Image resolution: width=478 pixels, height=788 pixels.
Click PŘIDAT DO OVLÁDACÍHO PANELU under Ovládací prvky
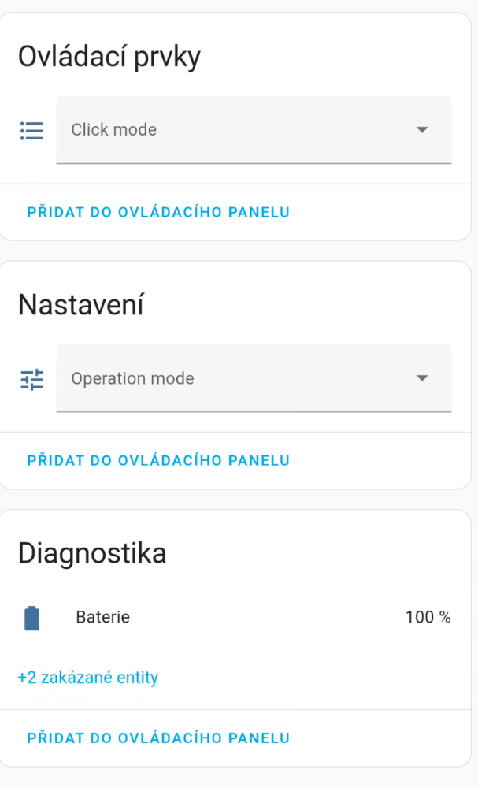158,212
